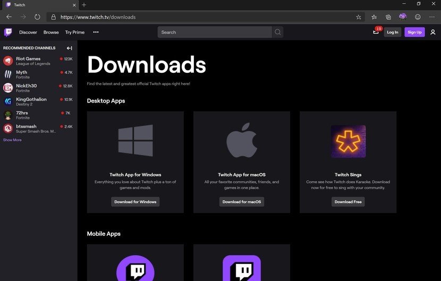Screen dimensions: 441x281
Task: Click the lock site info icon
Action: pos(54,17)
